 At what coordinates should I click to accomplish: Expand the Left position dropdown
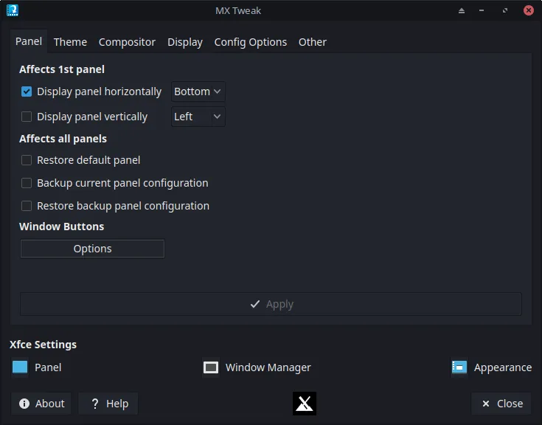coord(198,117)
